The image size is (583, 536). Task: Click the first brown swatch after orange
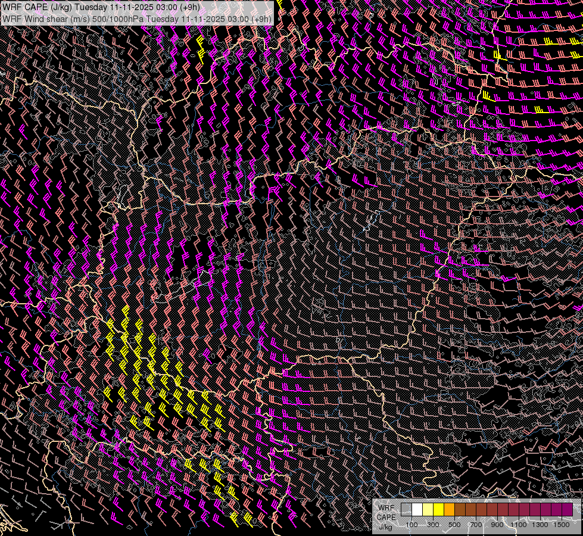click(x=460, y=510)
